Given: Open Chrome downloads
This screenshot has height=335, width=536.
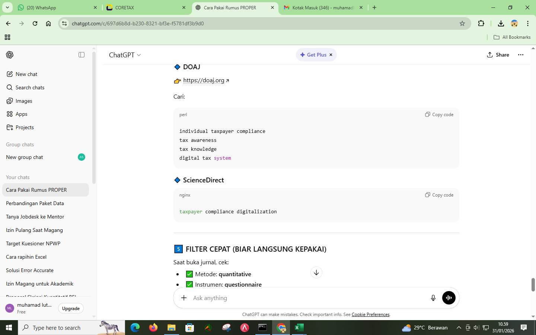Looking at the screenshot, I should (x=501, y=23).
